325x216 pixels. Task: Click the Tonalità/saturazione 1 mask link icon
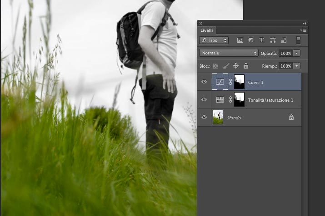click(230, 99)
